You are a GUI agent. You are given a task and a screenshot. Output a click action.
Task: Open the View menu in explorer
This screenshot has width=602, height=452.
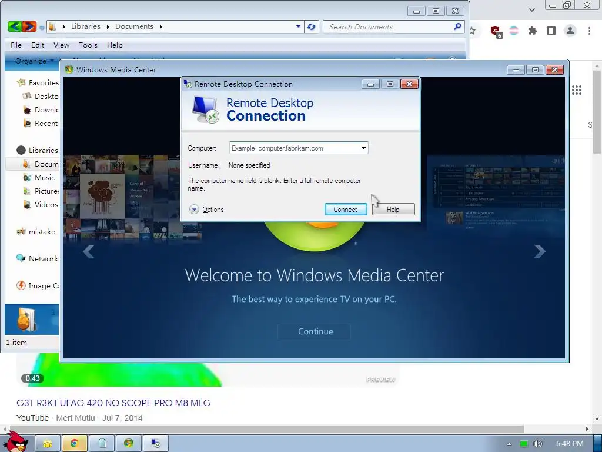[x=61, y=45]
